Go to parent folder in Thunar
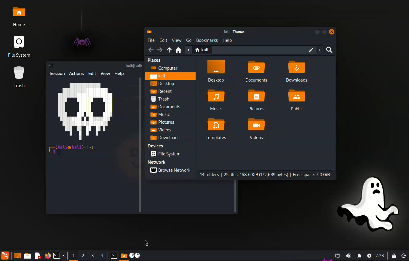 pyautogui.click(x=169, y=50)
